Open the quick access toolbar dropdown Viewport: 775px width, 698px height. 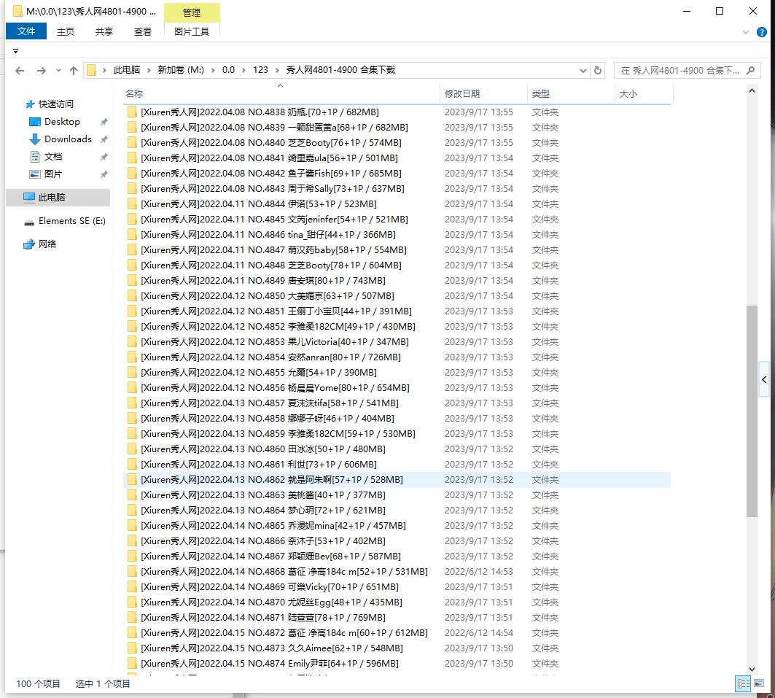tap(15, 51)
